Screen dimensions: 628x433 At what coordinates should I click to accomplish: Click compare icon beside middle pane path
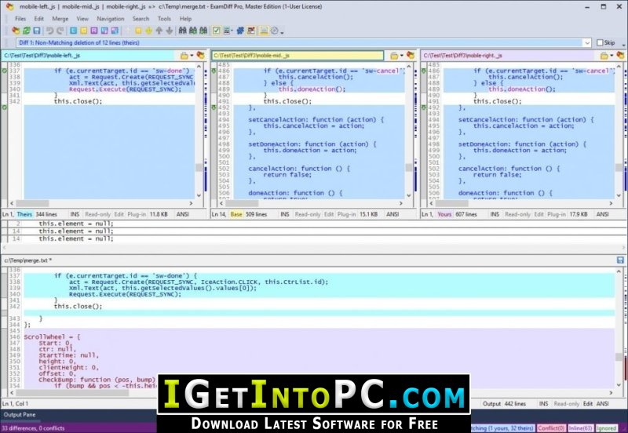[x=411, y=55]
